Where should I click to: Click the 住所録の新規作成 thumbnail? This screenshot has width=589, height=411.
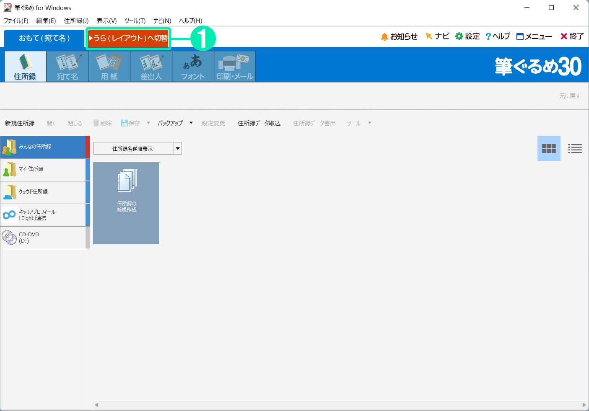126,203
